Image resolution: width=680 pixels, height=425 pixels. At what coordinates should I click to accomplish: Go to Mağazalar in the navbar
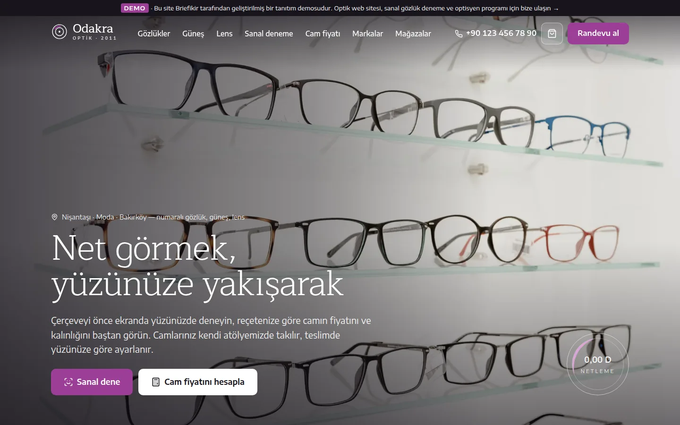click(x=413, y=34)
